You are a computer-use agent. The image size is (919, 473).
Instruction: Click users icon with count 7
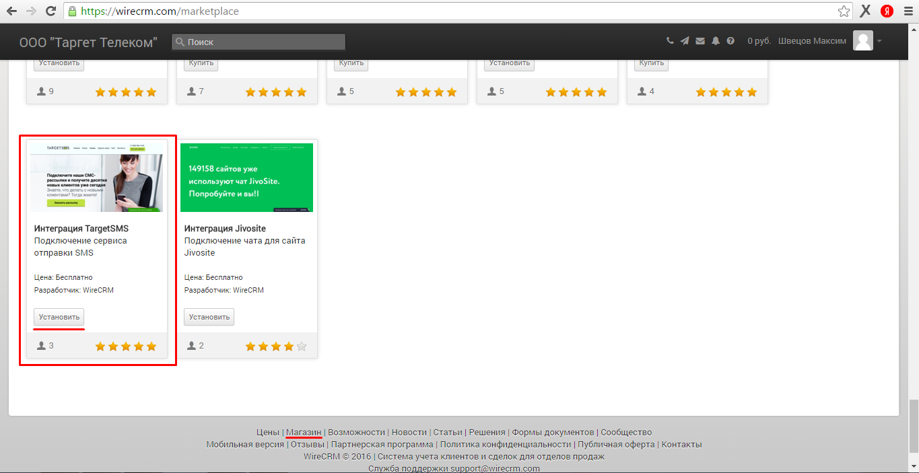click(192, 92)
